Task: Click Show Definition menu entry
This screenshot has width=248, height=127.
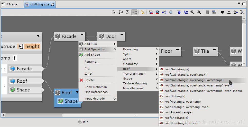Action: (98, 87)
